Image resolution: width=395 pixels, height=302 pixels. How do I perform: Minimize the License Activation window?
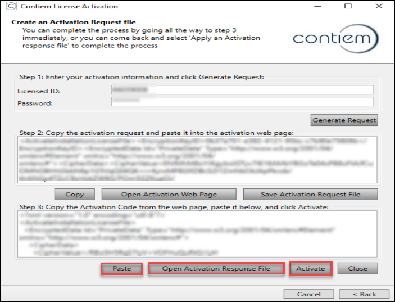coord(322,7)
